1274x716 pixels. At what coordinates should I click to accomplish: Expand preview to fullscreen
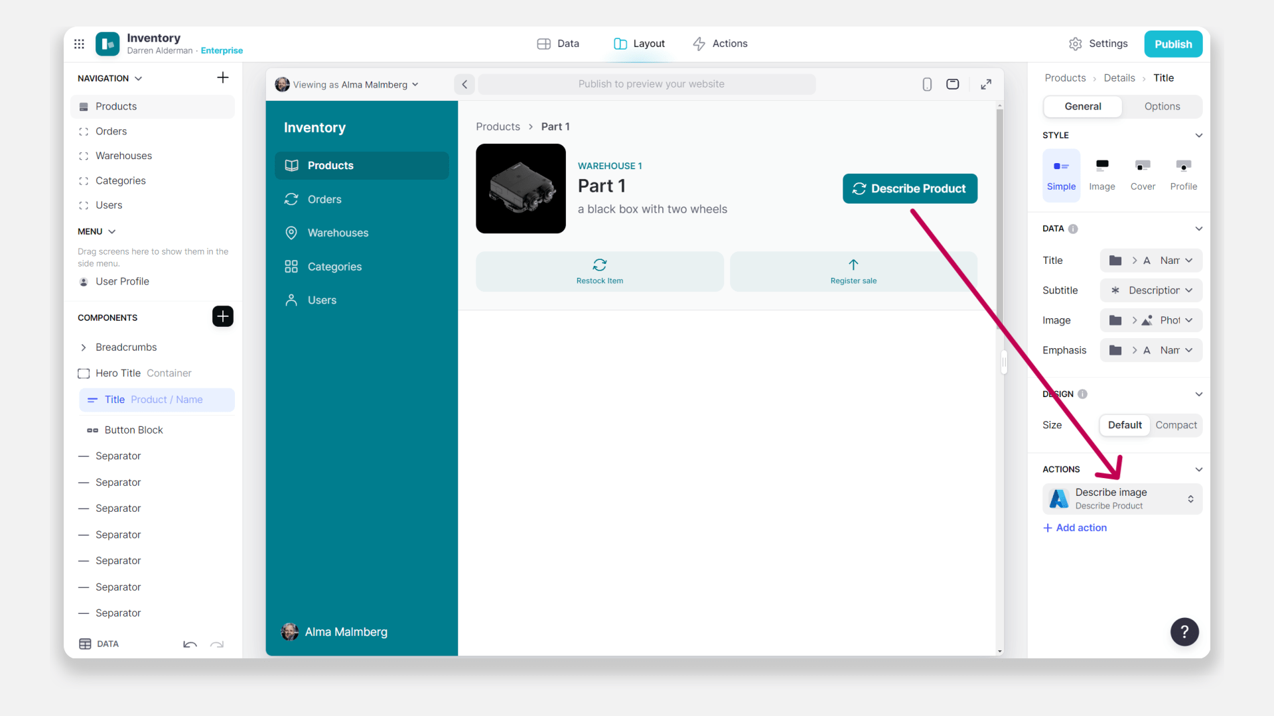[986, 84]
